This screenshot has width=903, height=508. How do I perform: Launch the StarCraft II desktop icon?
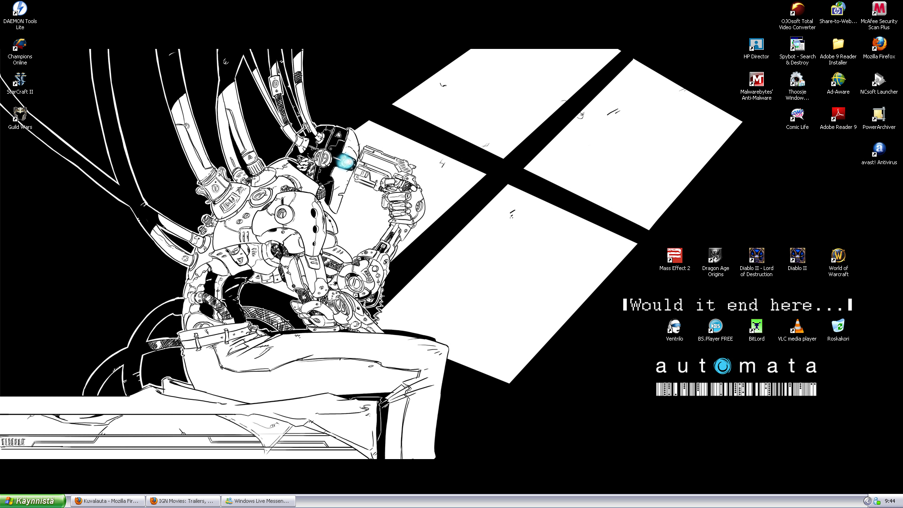pos(20,80)
